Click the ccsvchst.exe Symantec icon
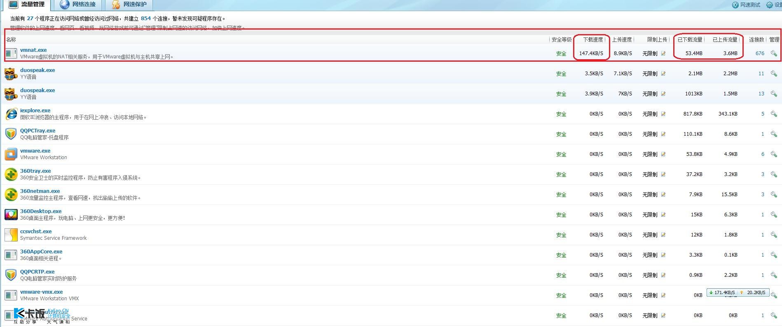The image size is (782, 327). [x=11, y=235]
